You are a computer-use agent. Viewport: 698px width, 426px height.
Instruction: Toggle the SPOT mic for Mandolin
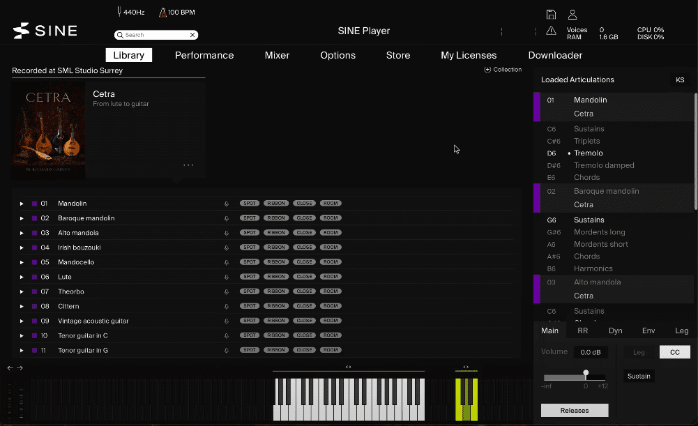[250, 204]
